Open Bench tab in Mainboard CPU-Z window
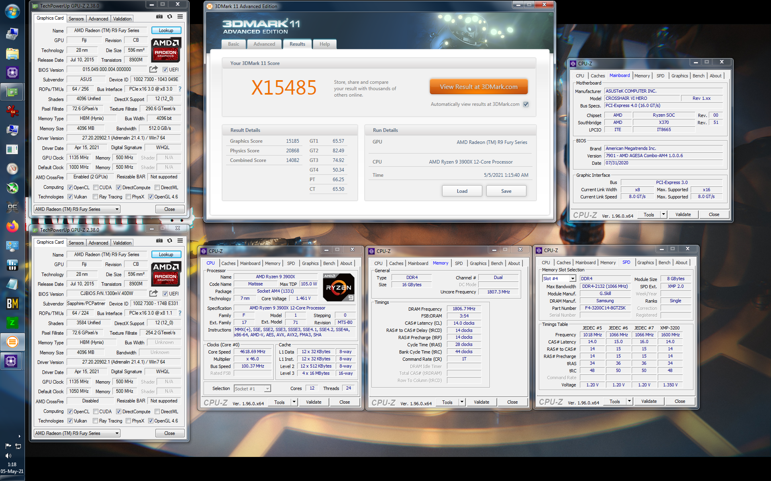 [698, 76]
